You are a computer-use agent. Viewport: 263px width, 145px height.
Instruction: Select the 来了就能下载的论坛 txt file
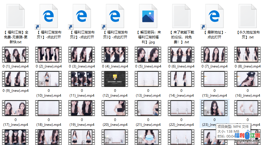point(181,17)
